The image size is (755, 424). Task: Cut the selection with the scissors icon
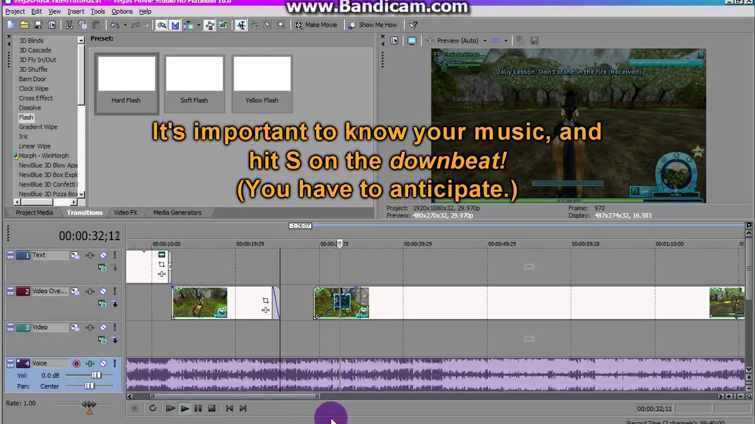click(69, 25)
